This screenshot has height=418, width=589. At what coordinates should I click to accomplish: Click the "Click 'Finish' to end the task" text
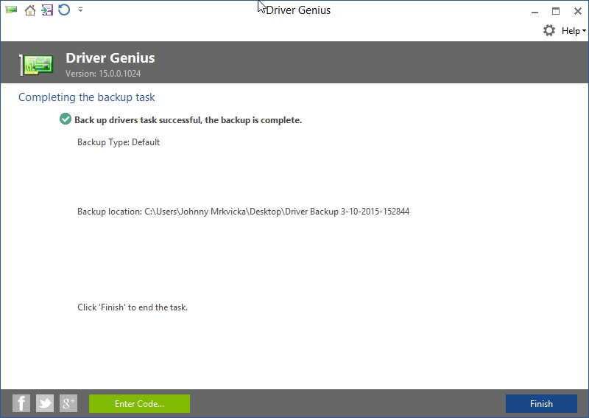[133, 307]
